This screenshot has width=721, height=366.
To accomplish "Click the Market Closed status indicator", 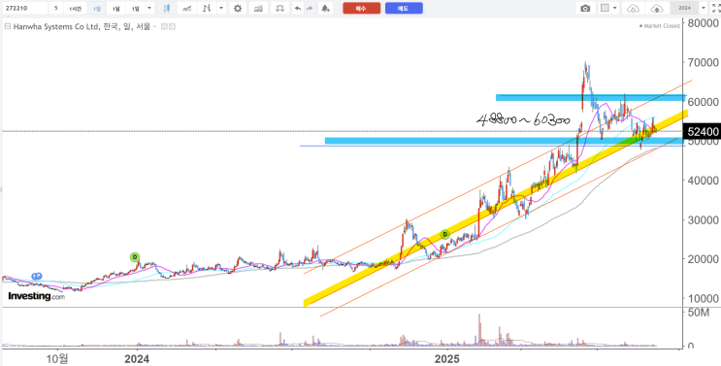I will (660, 26).
